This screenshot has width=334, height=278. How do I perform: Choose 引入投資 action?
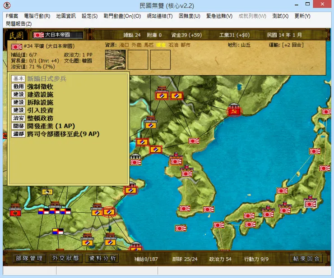point(40,110)
